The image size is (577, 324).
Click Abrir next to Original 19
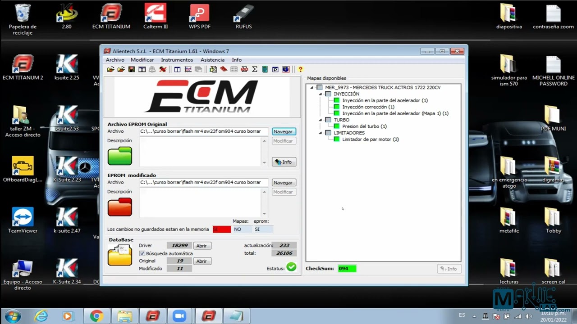(x=201, y=261)
